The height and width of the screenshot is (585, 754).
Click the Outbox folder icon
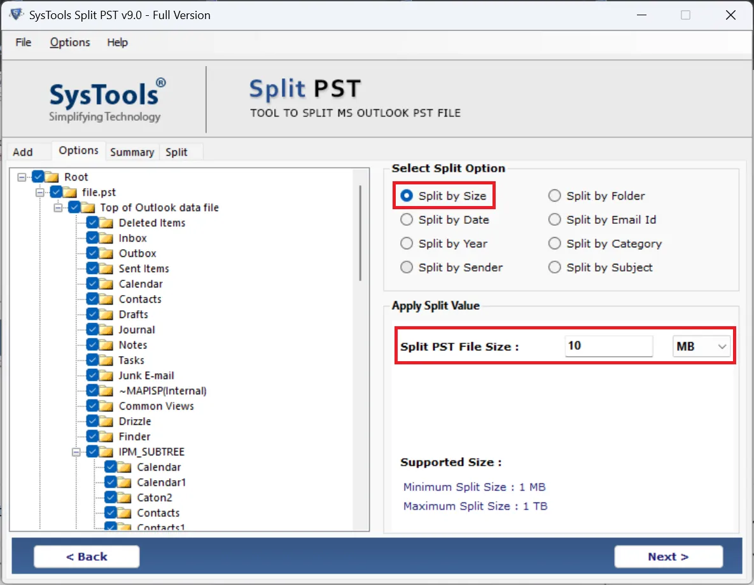[106, 253]
